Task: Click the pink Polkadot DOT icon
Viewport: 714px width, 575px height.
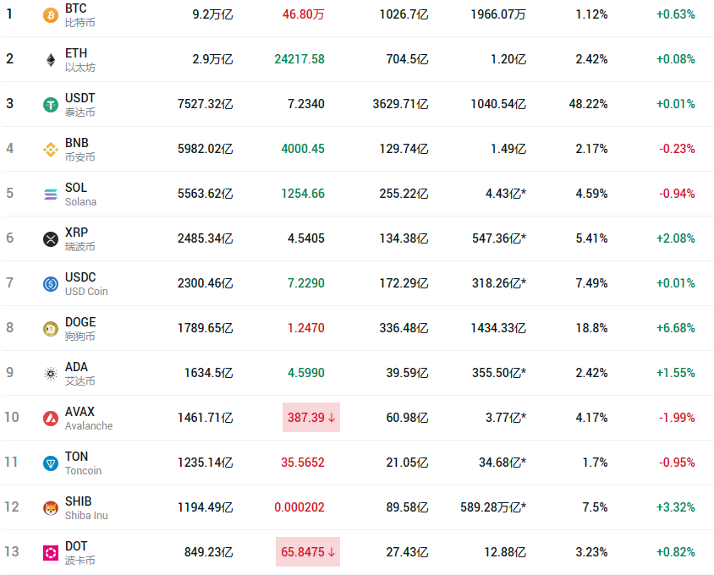Action: tap(51, 552)
